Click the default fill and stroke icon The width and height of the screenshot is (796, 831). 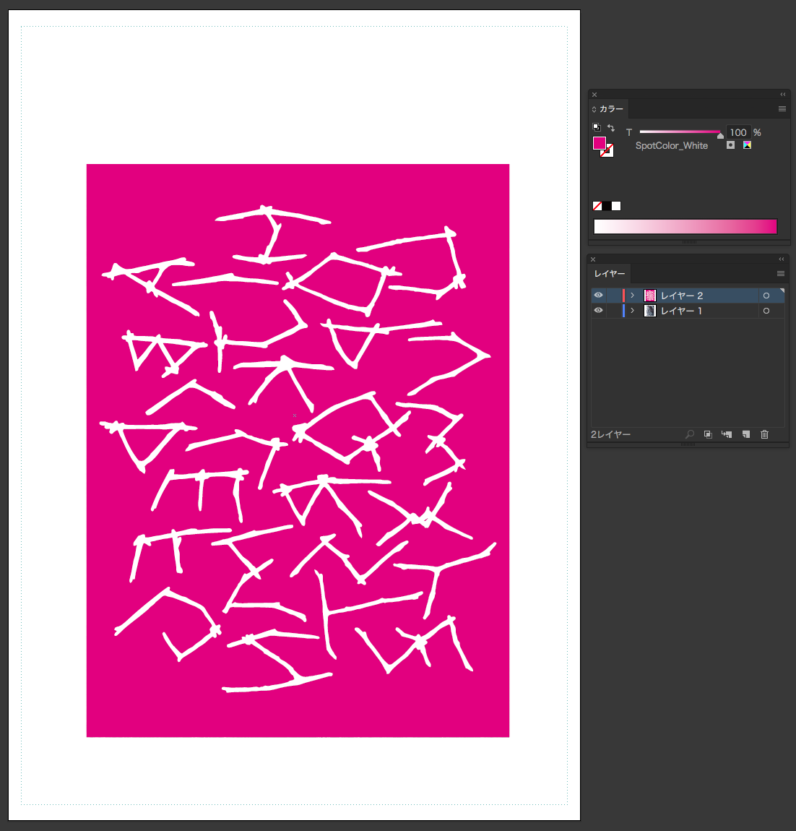pyautogui.click(x=597, y=127)
